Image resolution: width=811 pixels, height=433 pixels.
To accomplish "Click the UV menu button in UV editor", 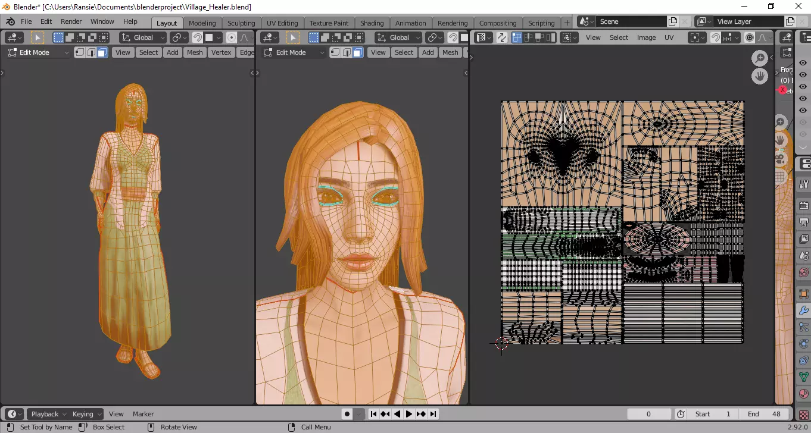I will (x=669, y=37).
